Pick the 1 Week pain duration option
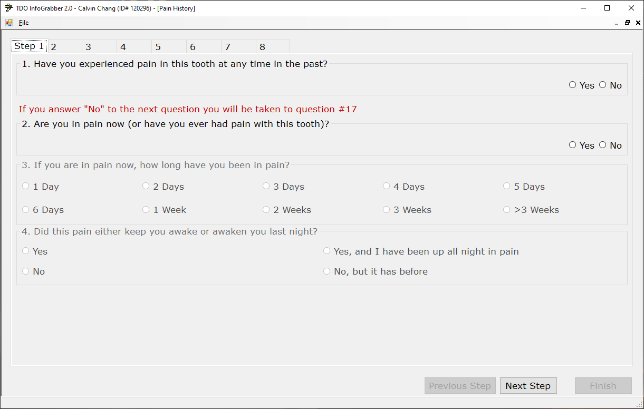Image resolution: width=644 pixels, height=409 pixels. pos(146,210)
